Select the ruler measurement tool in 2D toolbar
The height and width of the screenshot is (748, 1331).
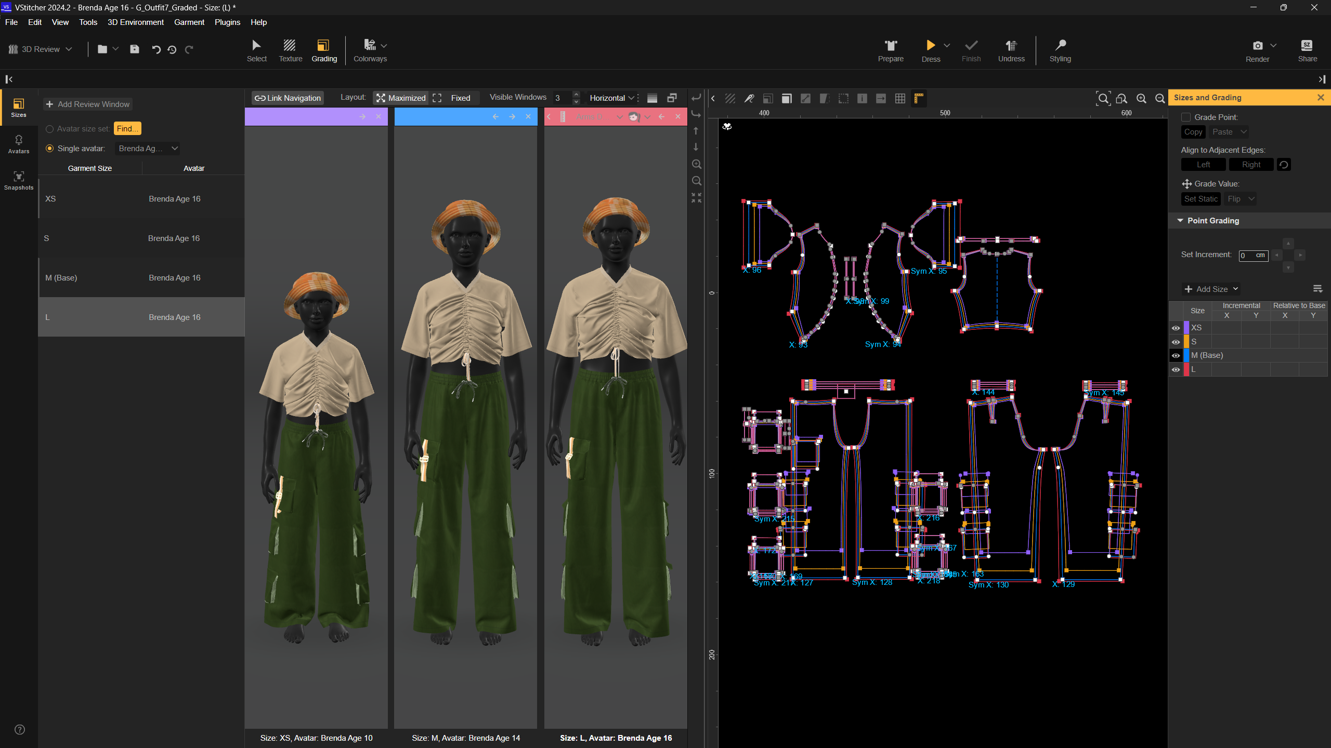(x=918, y=98)
